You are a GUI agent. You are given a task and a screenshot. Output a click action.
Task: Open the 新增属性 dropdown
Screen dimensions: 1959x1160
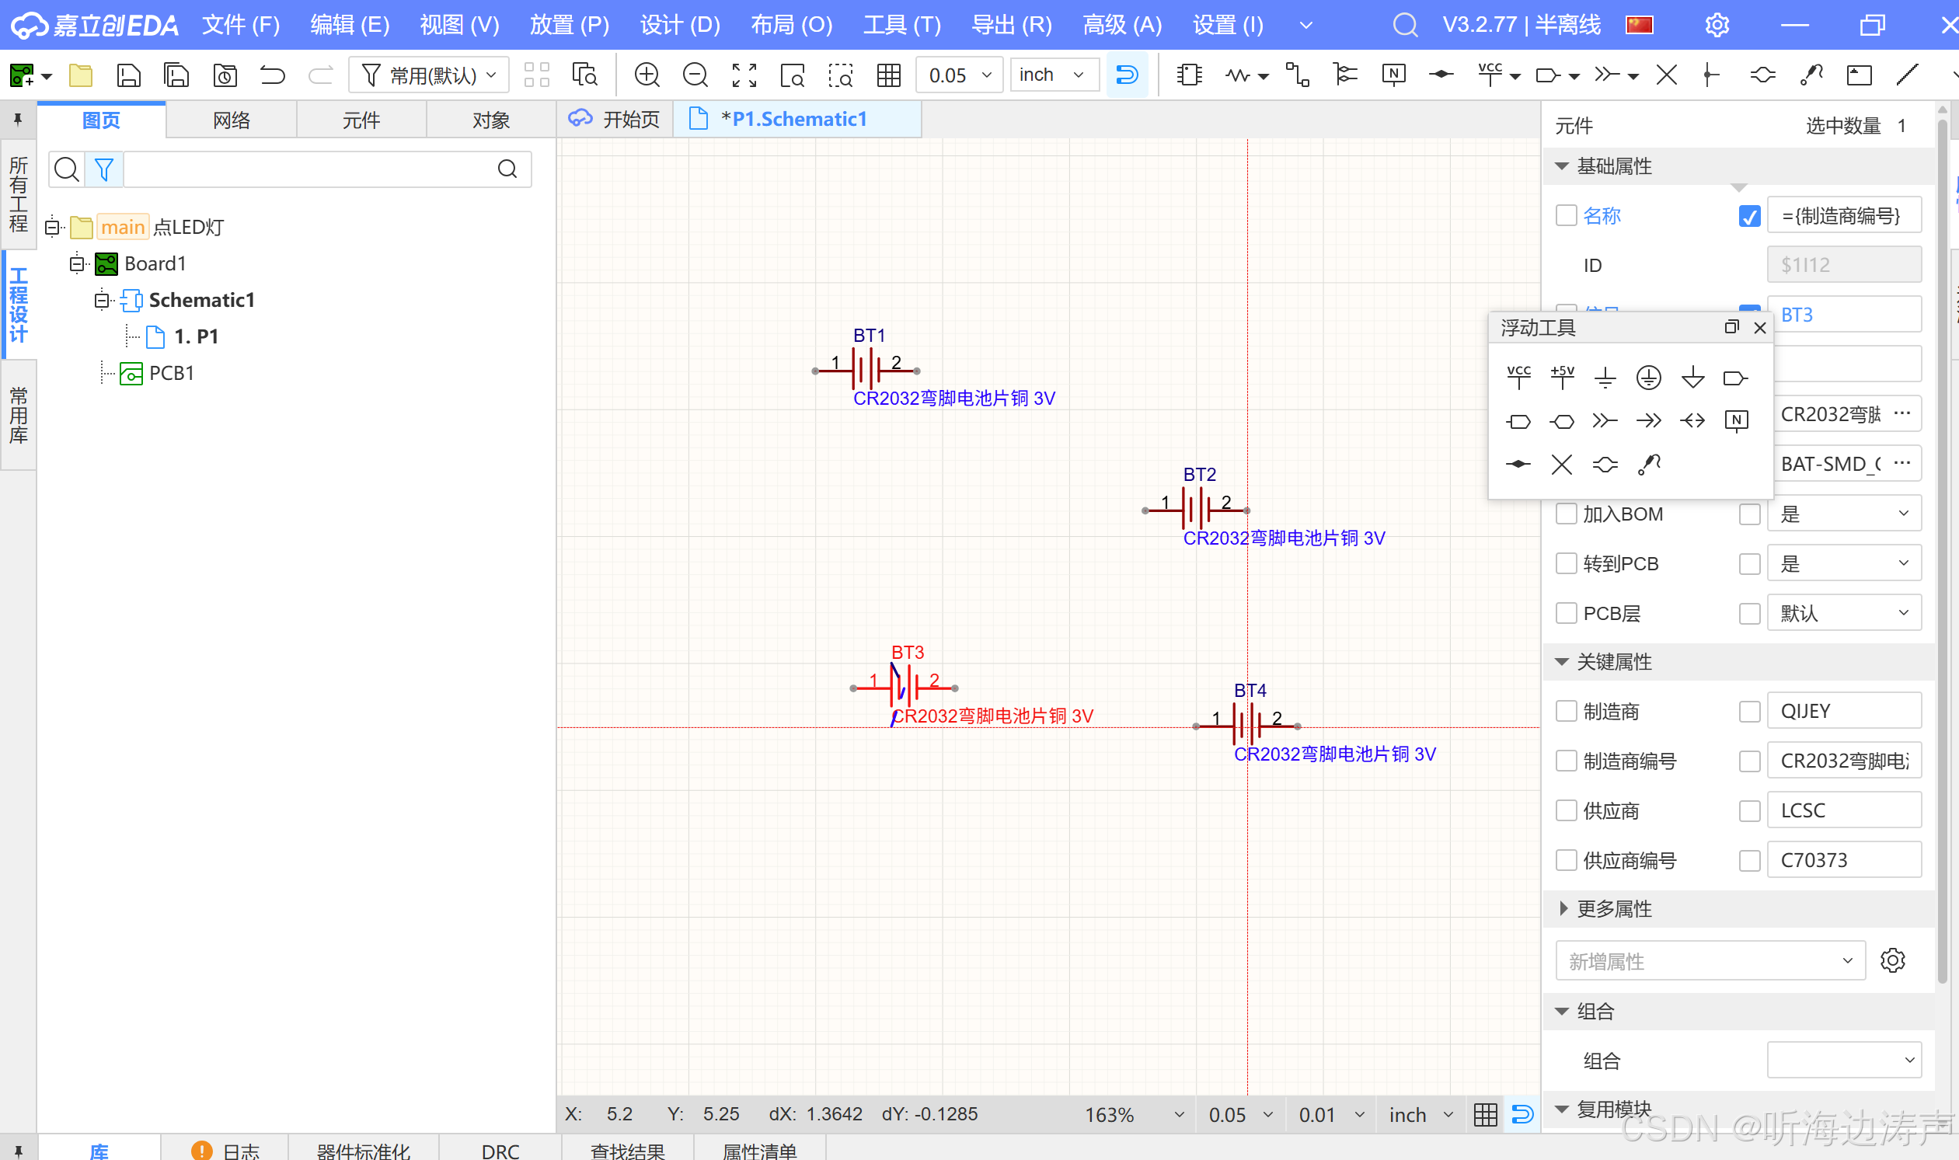[1710, 960]
